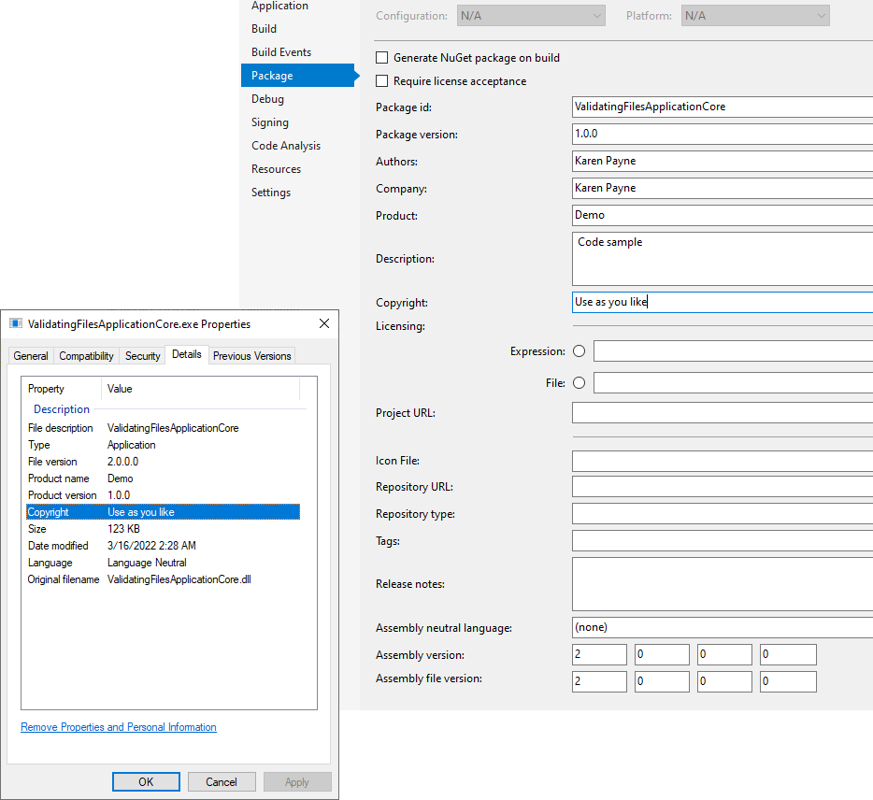Select the File version 2.0.0.0 row
This screenshot has height=800, width=873.
(164, 462)
